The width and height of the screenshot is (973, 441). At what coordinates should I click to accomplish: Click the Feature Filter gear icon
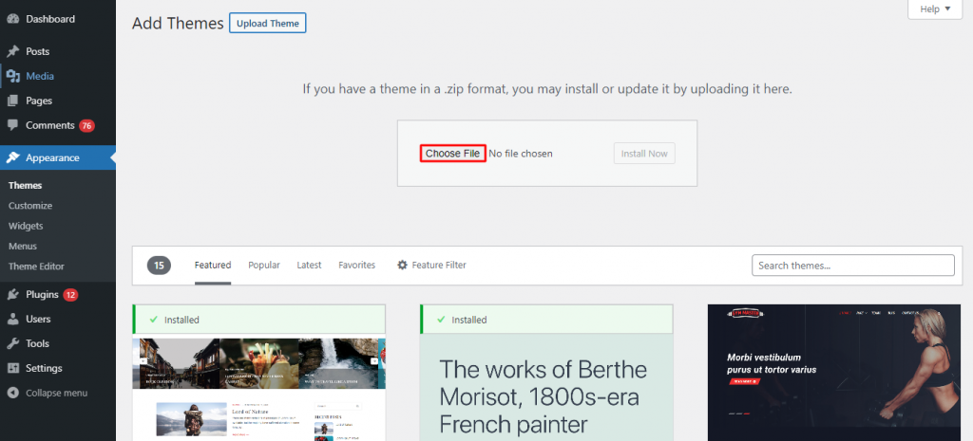coord(402,266)
